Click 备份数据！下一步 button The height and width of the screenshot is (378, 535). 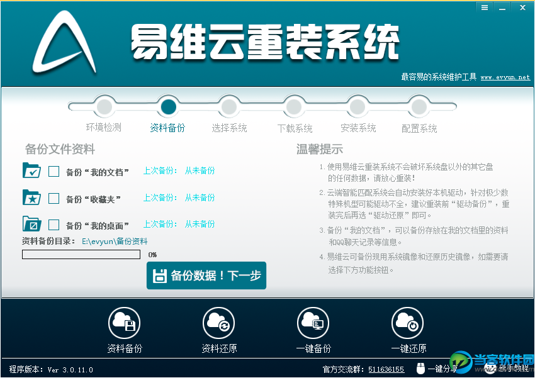(x=206, y=275)
